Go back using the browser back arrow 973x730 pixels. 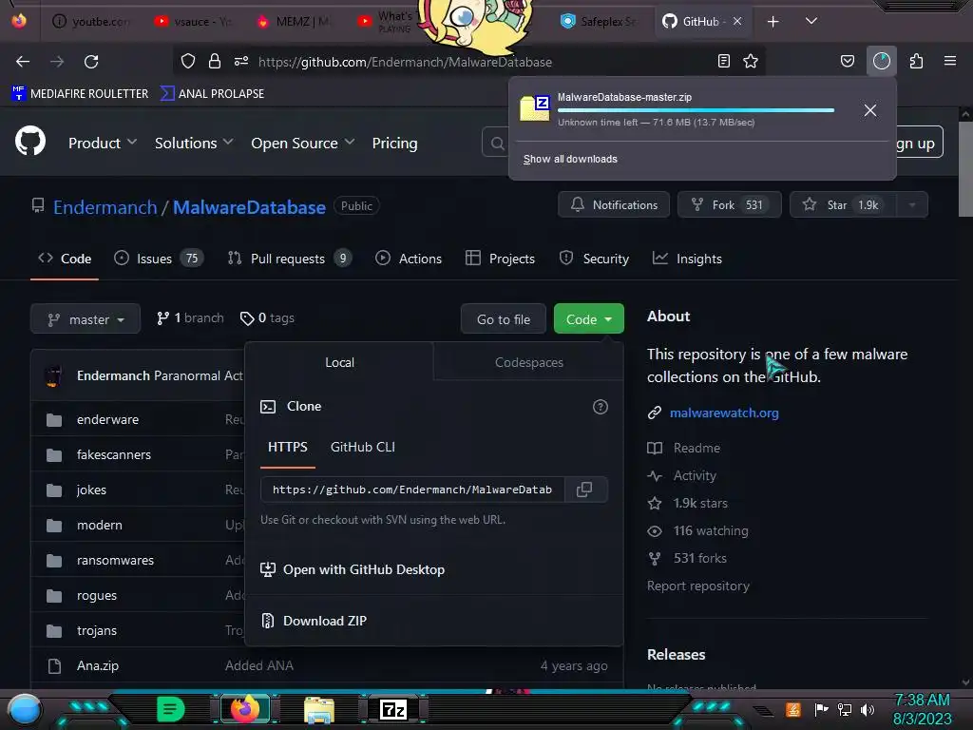23,62
